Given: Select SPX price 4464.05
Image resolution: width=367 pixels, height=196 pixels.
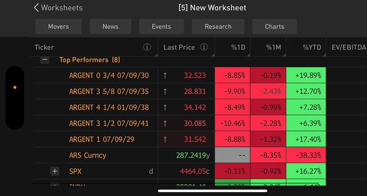Looking at the screenshot, I should (x=193, y=172).
